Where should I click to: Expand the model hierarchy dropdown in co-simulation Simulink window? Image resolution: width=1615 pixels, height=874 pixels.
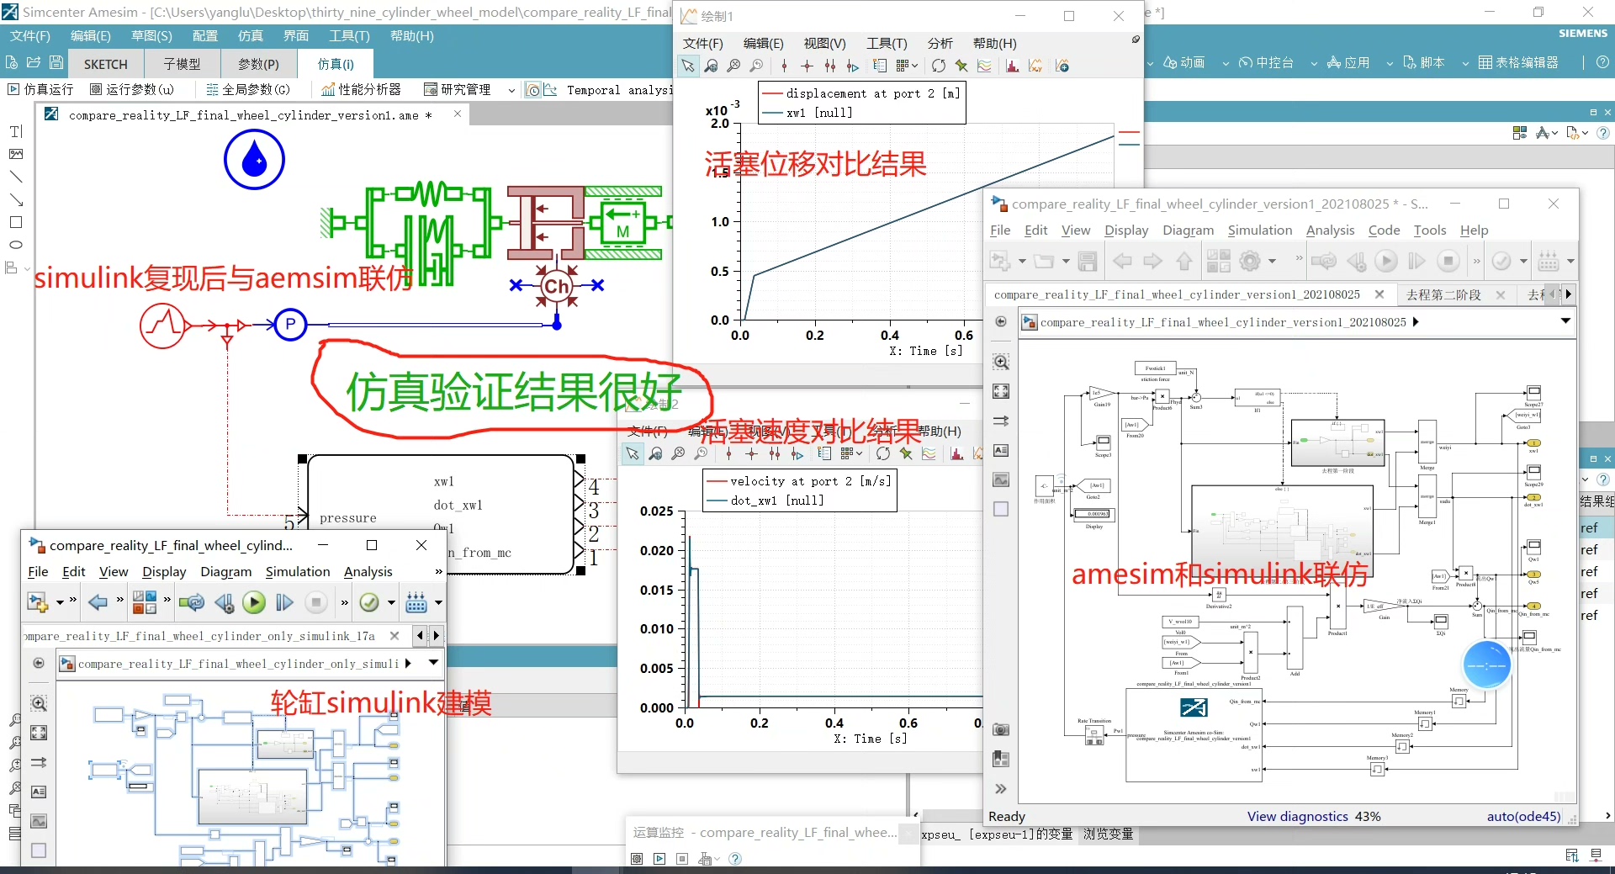coord(1565,321)
